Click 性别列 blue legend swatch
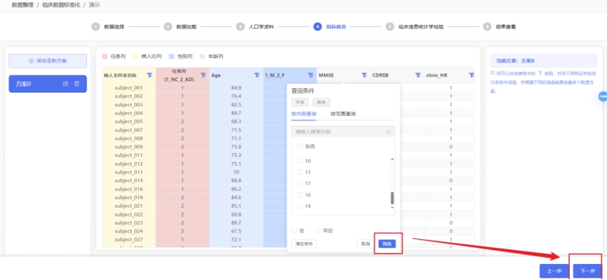This screenshot has width=607, height=280. pos(171,56)
